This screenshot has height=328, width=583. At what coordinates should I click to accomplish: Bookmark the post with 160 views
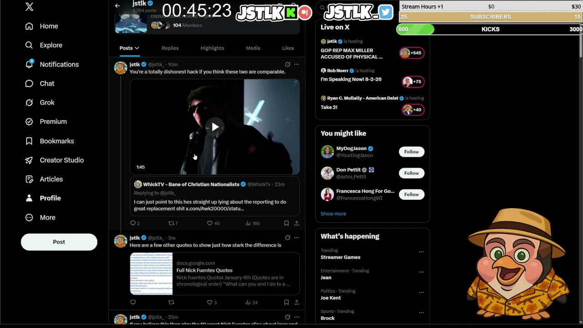pos(286,223)
